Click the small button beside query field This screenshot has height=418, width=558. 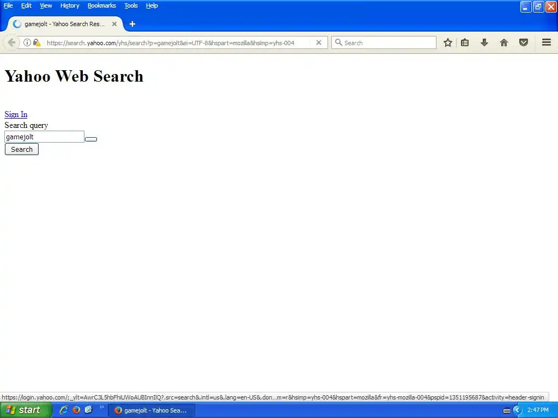91,139
